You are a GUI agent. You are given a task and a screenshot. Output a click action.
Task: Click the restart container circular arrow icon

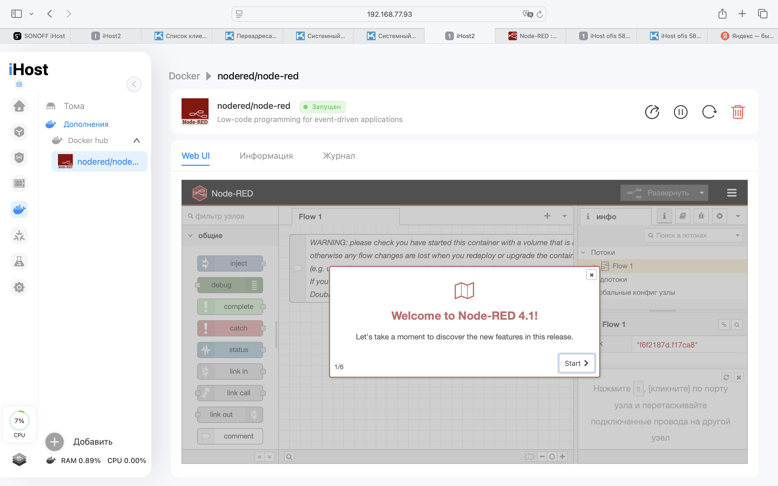709,112
